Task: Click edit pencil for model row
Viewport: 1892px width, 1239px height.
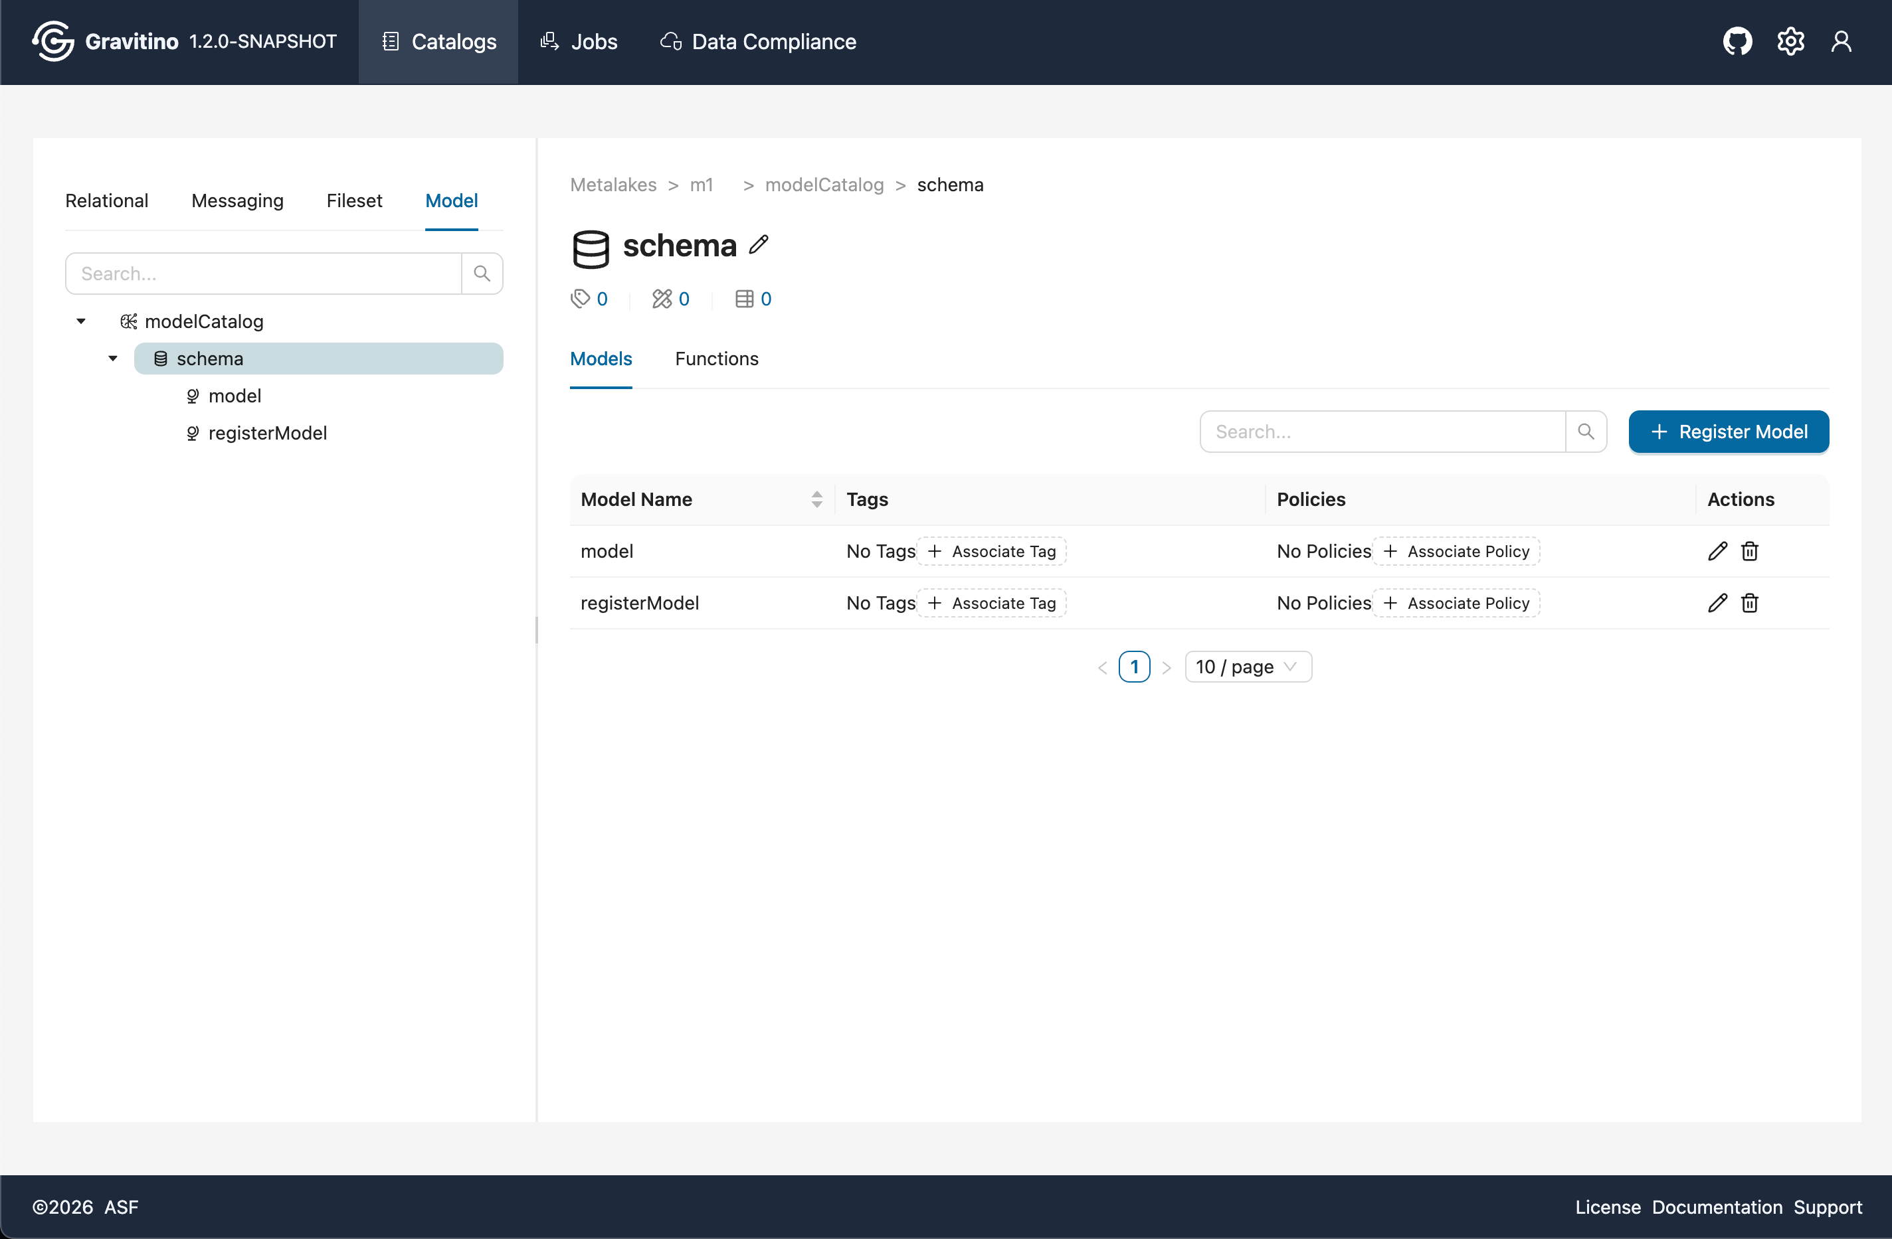Action: point(1717,552)
